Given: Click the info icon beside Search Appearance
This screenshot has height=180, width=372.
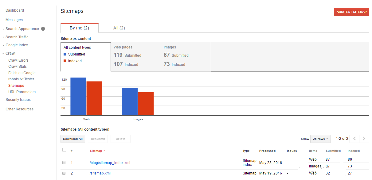Looking at the screenshot, I should click(43, 29).
